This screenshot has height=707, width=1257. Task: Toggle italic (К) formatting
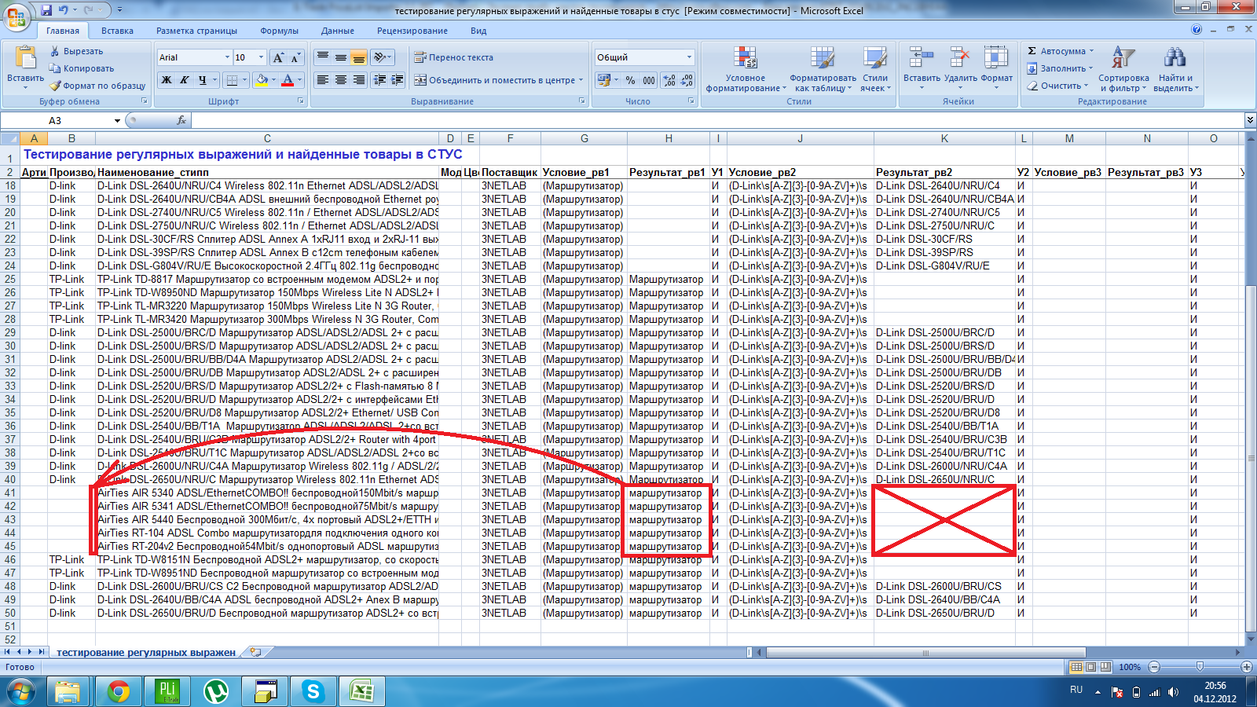(x=184, y=80)
